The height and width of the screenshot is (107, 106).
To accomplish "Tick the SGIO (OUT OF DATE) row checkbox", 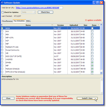I will [x=2, y=56].
